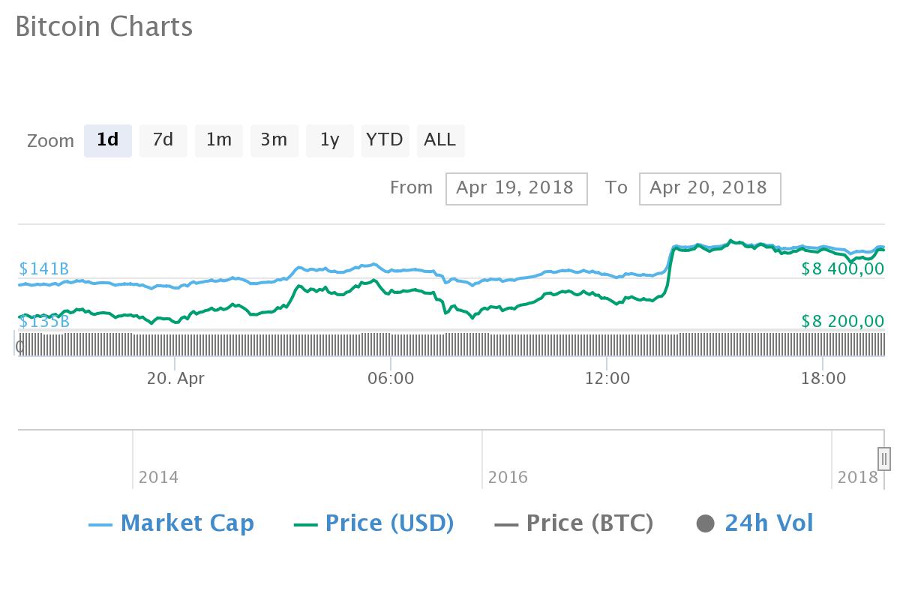Click the Market Cap legend icon
The width and height of the screenshot is (900, 600).
click(101, 523)
